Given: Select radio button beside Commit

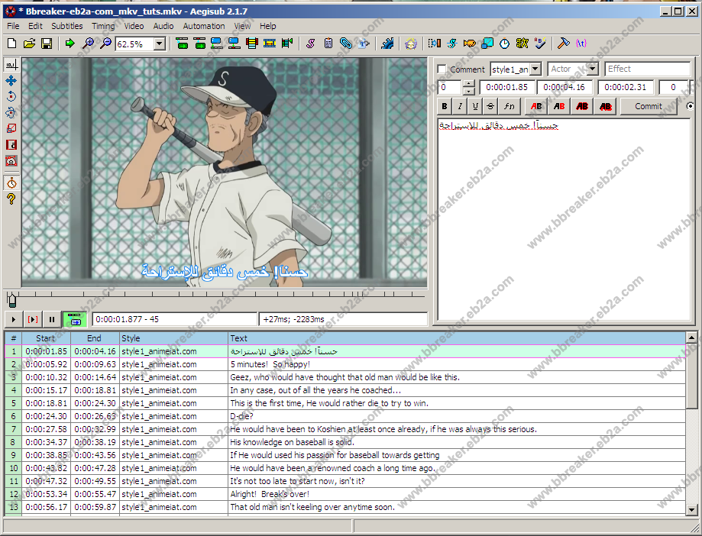Looking at the screenshot, I should pos(691,106).
